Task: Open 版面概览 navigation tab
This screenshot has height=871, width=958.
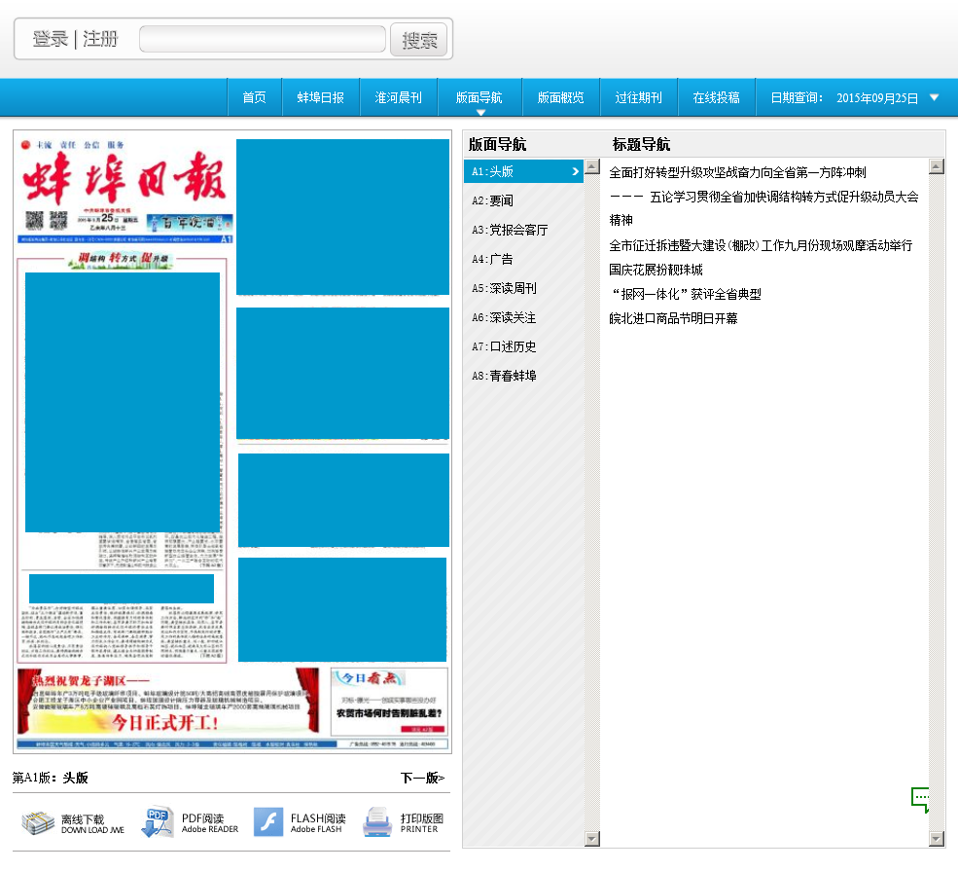Action: 561,97
